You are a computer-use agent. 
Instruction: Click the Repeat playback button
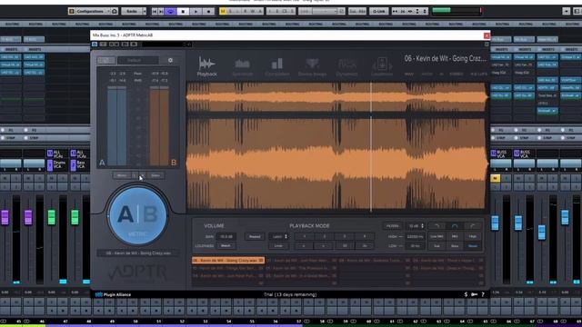255,236
